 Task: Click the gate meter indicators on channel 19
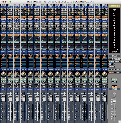[17, 30]
